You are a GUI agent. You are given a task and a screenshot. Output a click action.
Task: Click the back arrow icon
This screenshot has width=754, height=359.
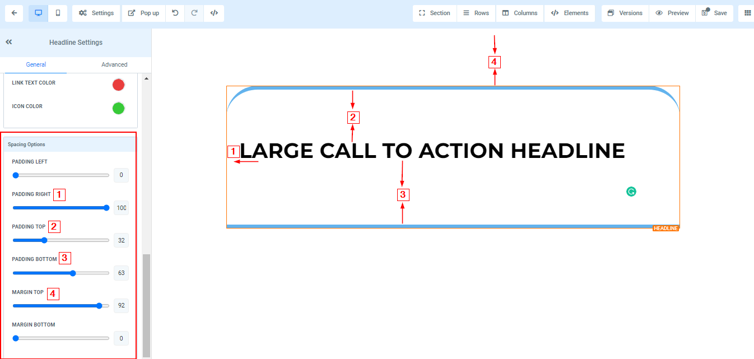[14, 13]
